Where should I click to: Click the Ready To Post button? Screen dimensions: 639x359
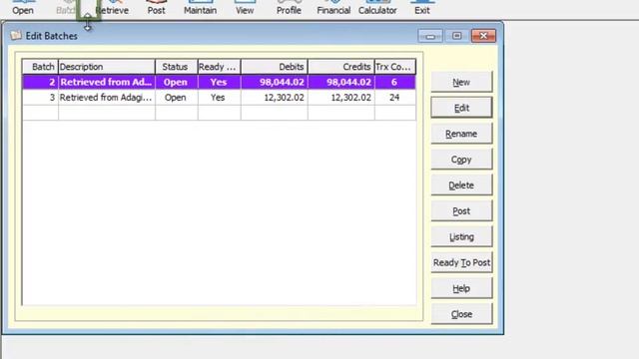pyautogui.click(x=461, y=262)
